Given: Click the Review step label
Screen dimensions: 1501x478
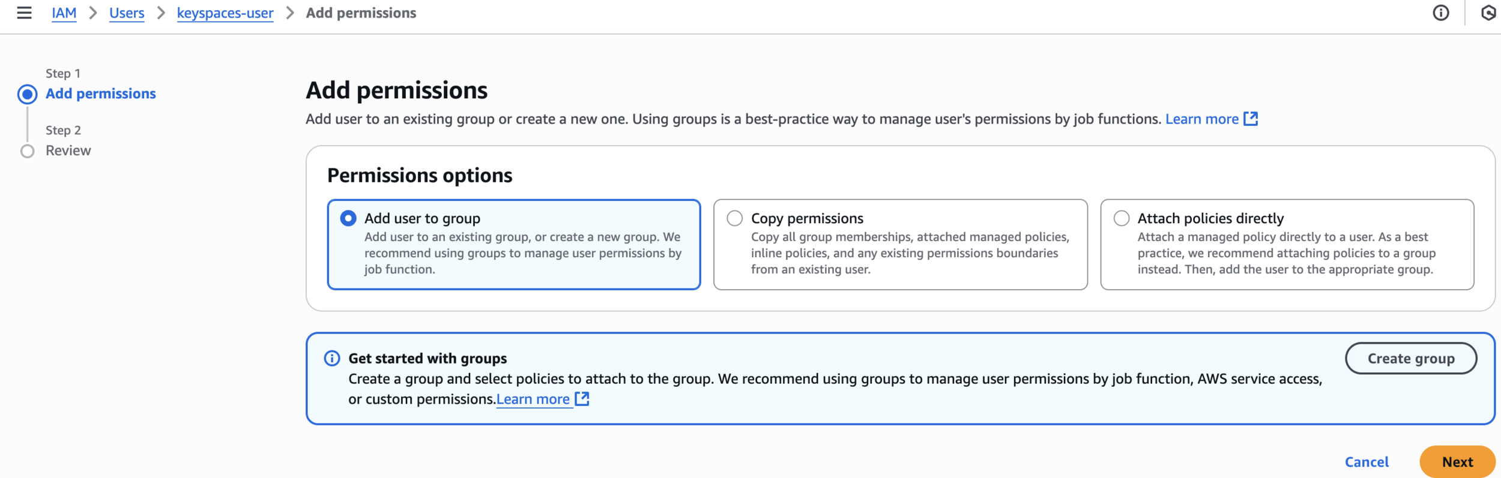Looking at the screenshot, I should [68, 151].
